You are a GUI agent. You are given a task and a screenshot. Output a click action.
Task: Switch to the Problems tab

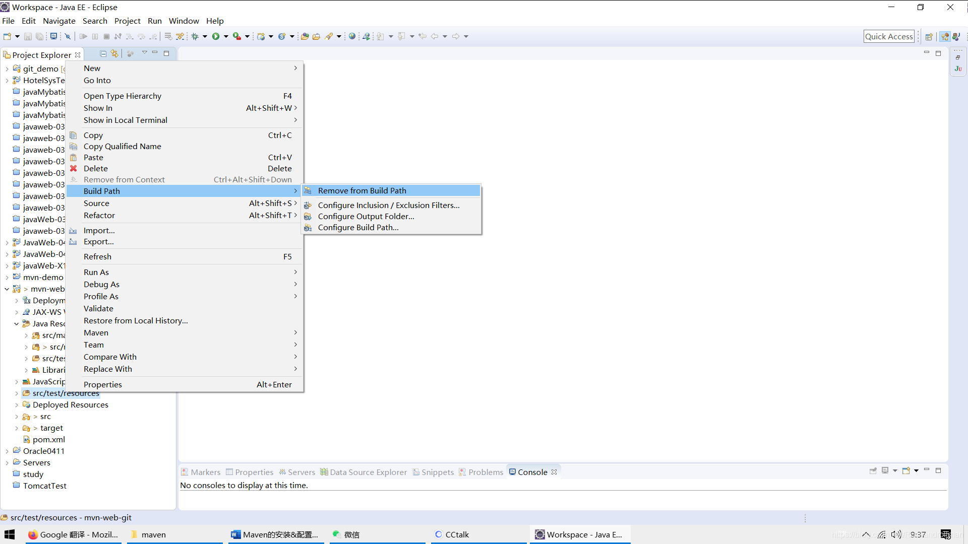click(x=486, y=471)
